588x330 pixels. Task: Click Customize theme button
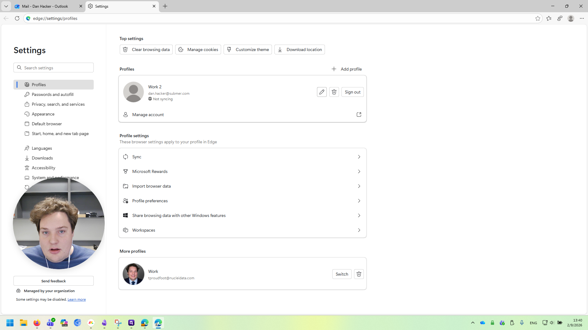(248, 50)
